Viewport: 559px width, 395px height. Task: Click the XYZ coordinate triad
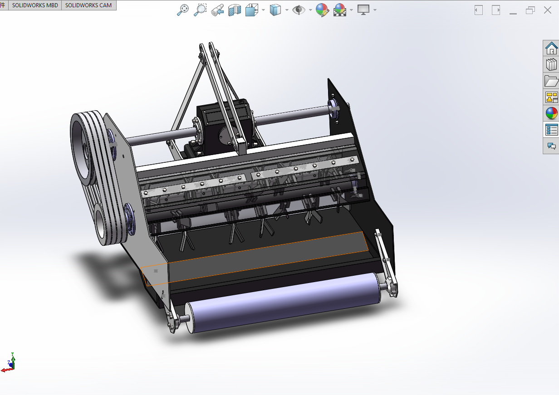click(x=9, y=362)
